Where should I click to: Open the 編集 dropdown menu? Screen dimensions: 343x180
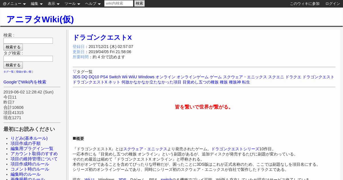point(37,4)
